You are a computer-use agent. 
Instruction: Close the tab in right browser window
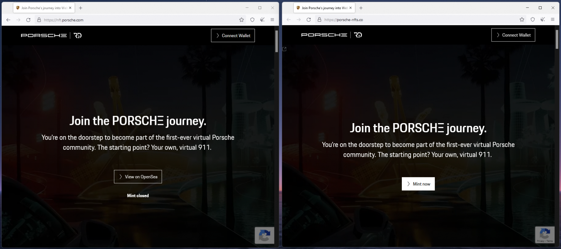click(351, 8)
